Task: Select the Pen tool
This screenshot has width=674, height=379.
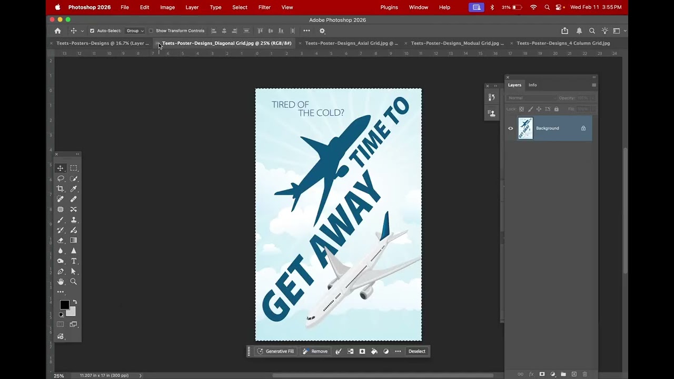Action: tap(61, 272)
